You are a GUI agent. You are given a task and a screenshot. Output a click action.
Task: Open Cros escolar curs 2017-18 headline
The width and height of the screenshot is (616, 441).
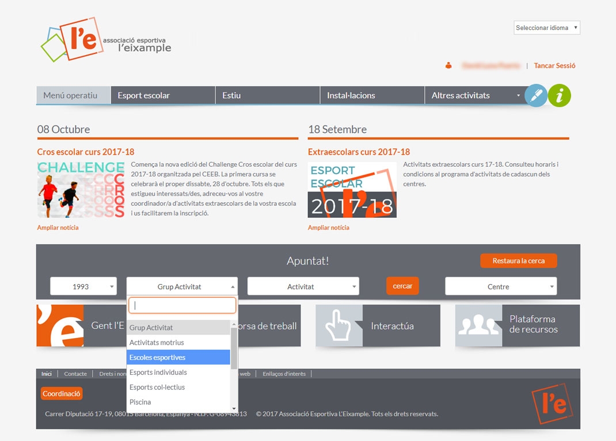coord(86,152)
